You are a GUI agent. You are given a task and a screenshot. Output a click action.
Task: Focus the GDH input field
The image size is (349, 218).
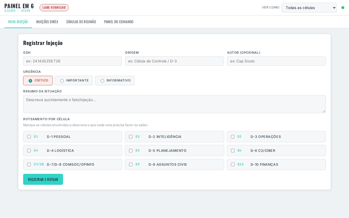[x=73, y=61]
